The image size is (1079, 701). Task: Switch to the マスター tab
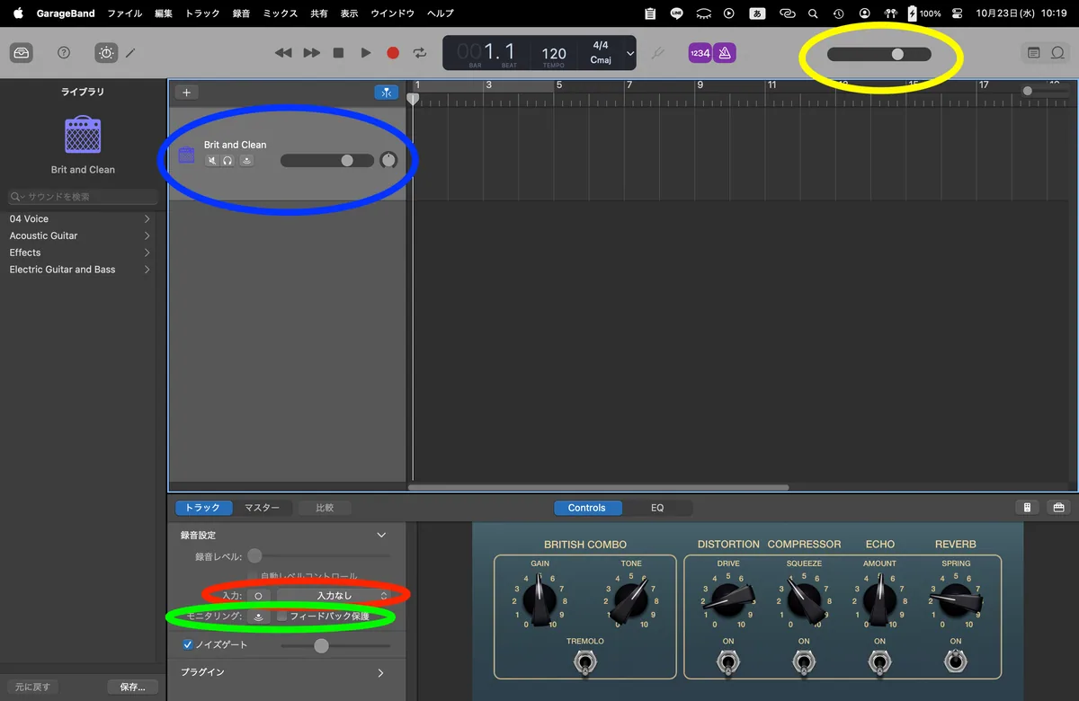tap(262, 508)
